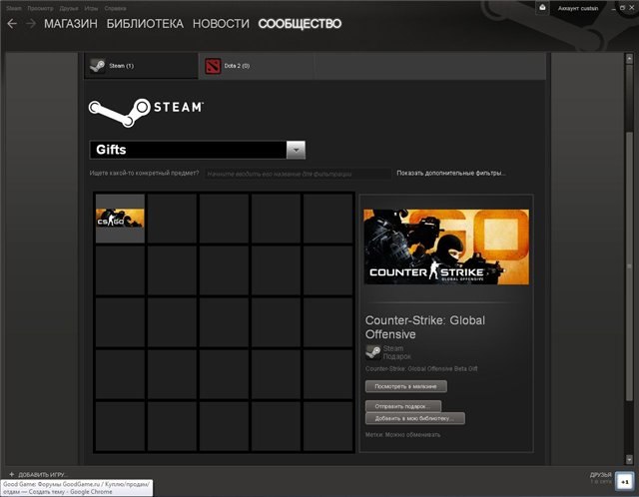This screenshot has height=497, width=639.
Task: Click Отправить подарок button
Action: [403, 406]
